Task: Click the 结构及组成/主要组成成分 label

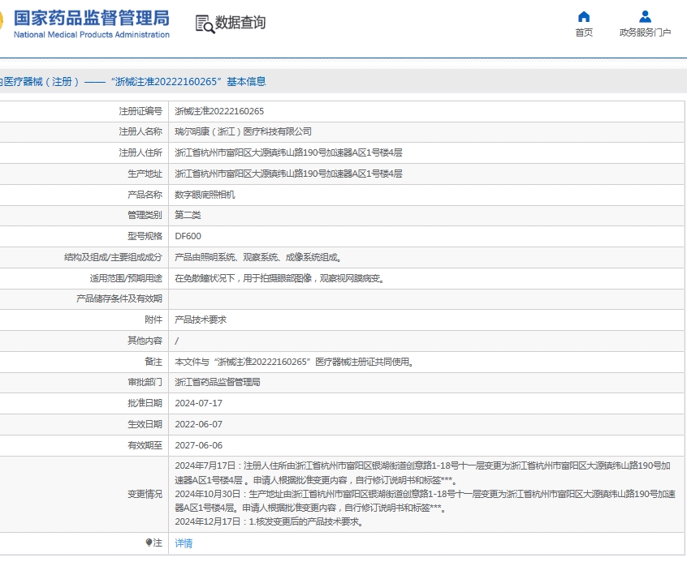Action: (x=113, y=257)
